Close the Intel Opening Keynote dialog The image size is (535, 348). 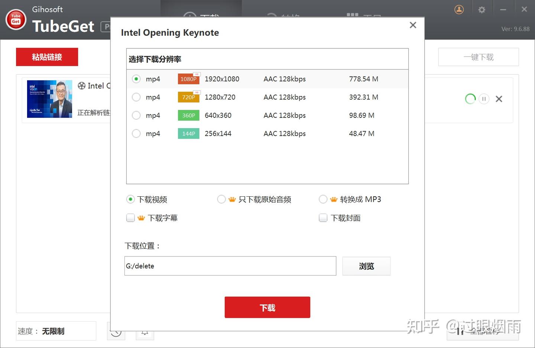coord(413,25)
